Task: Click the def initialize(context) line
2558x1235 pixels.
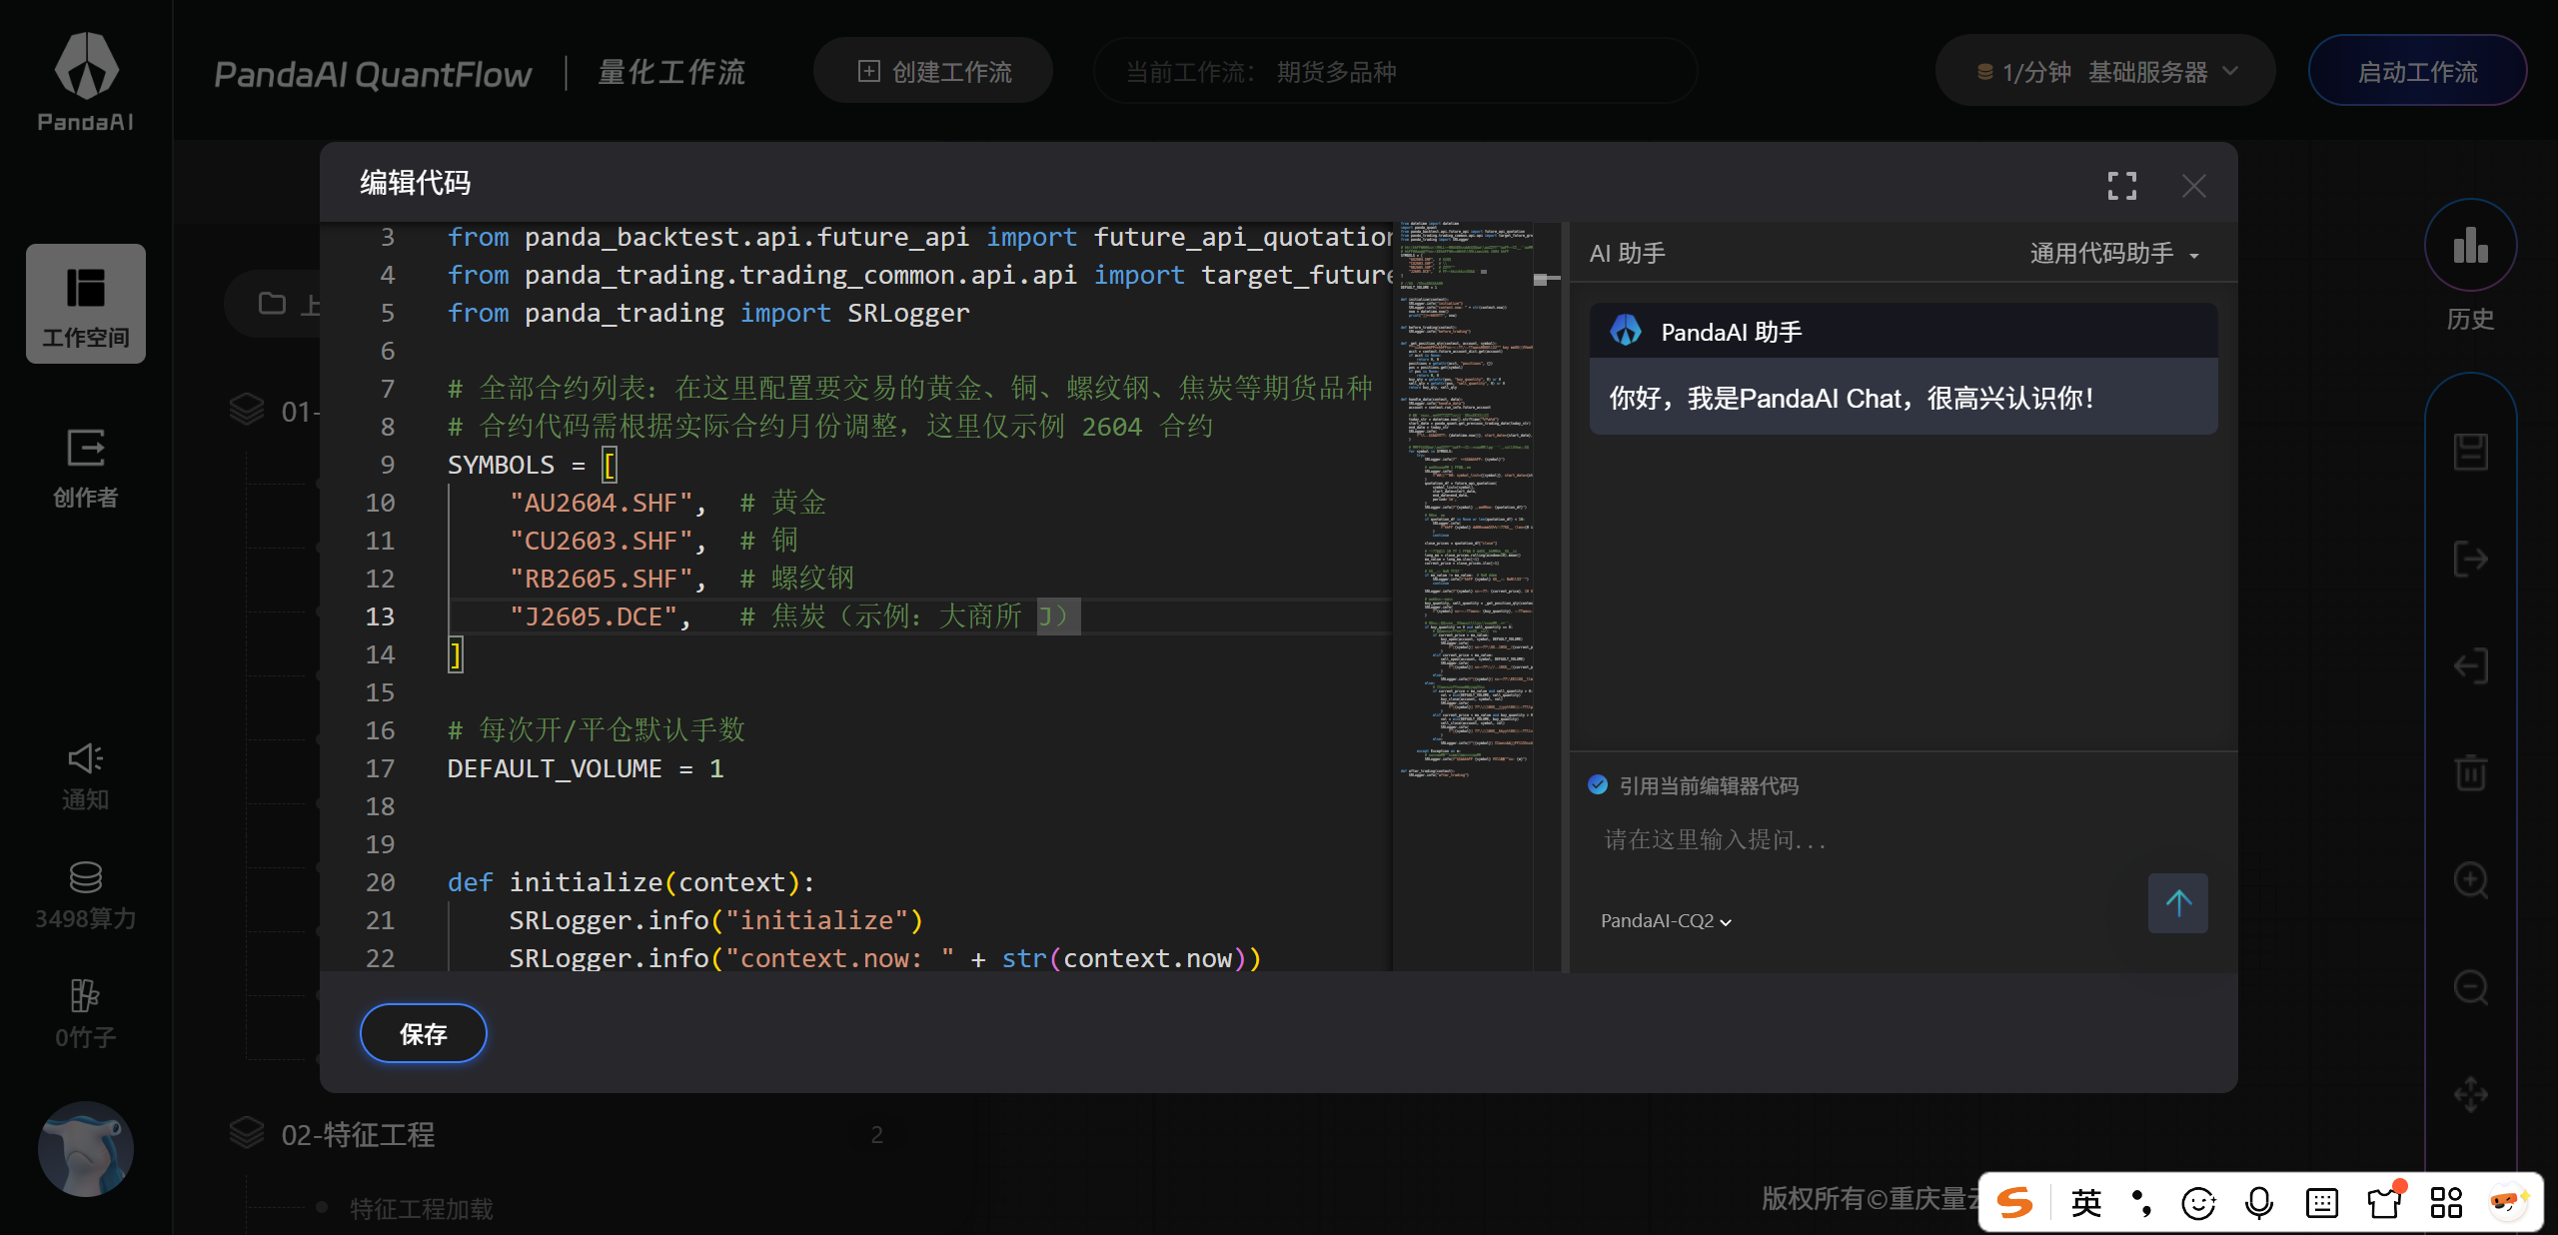Action: [632, 882]
